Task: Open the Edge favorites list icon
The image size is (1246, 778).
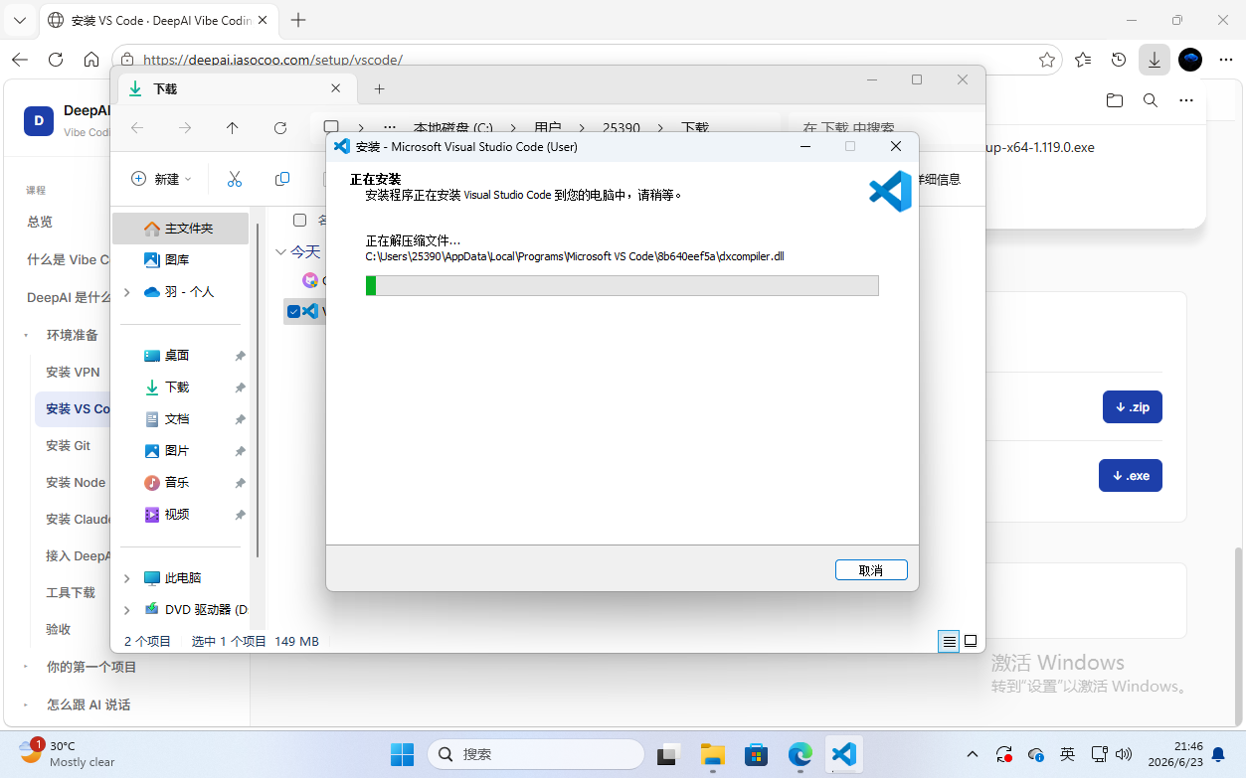Action: coord(1083,60)
